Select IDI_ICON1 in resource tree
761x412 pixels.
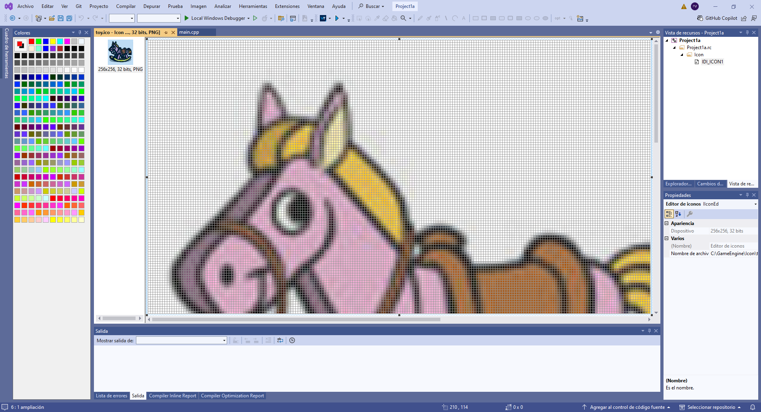coord(712,62)
